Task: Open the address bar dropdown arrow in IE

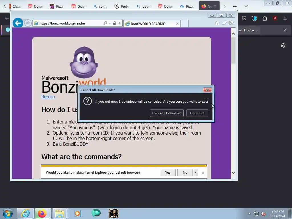Action: [x=110, y=23]
